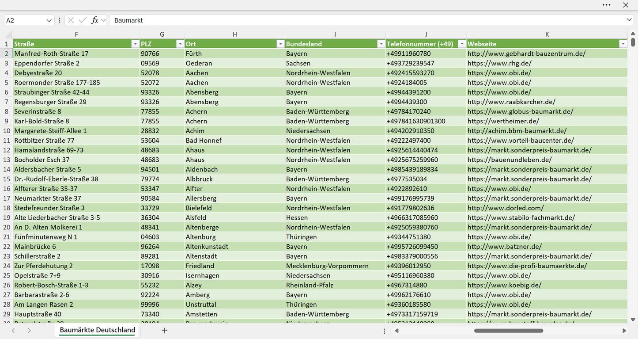
Task: Open link http://achim.bbm-baumarkt.de/
Action: [517, 131]
